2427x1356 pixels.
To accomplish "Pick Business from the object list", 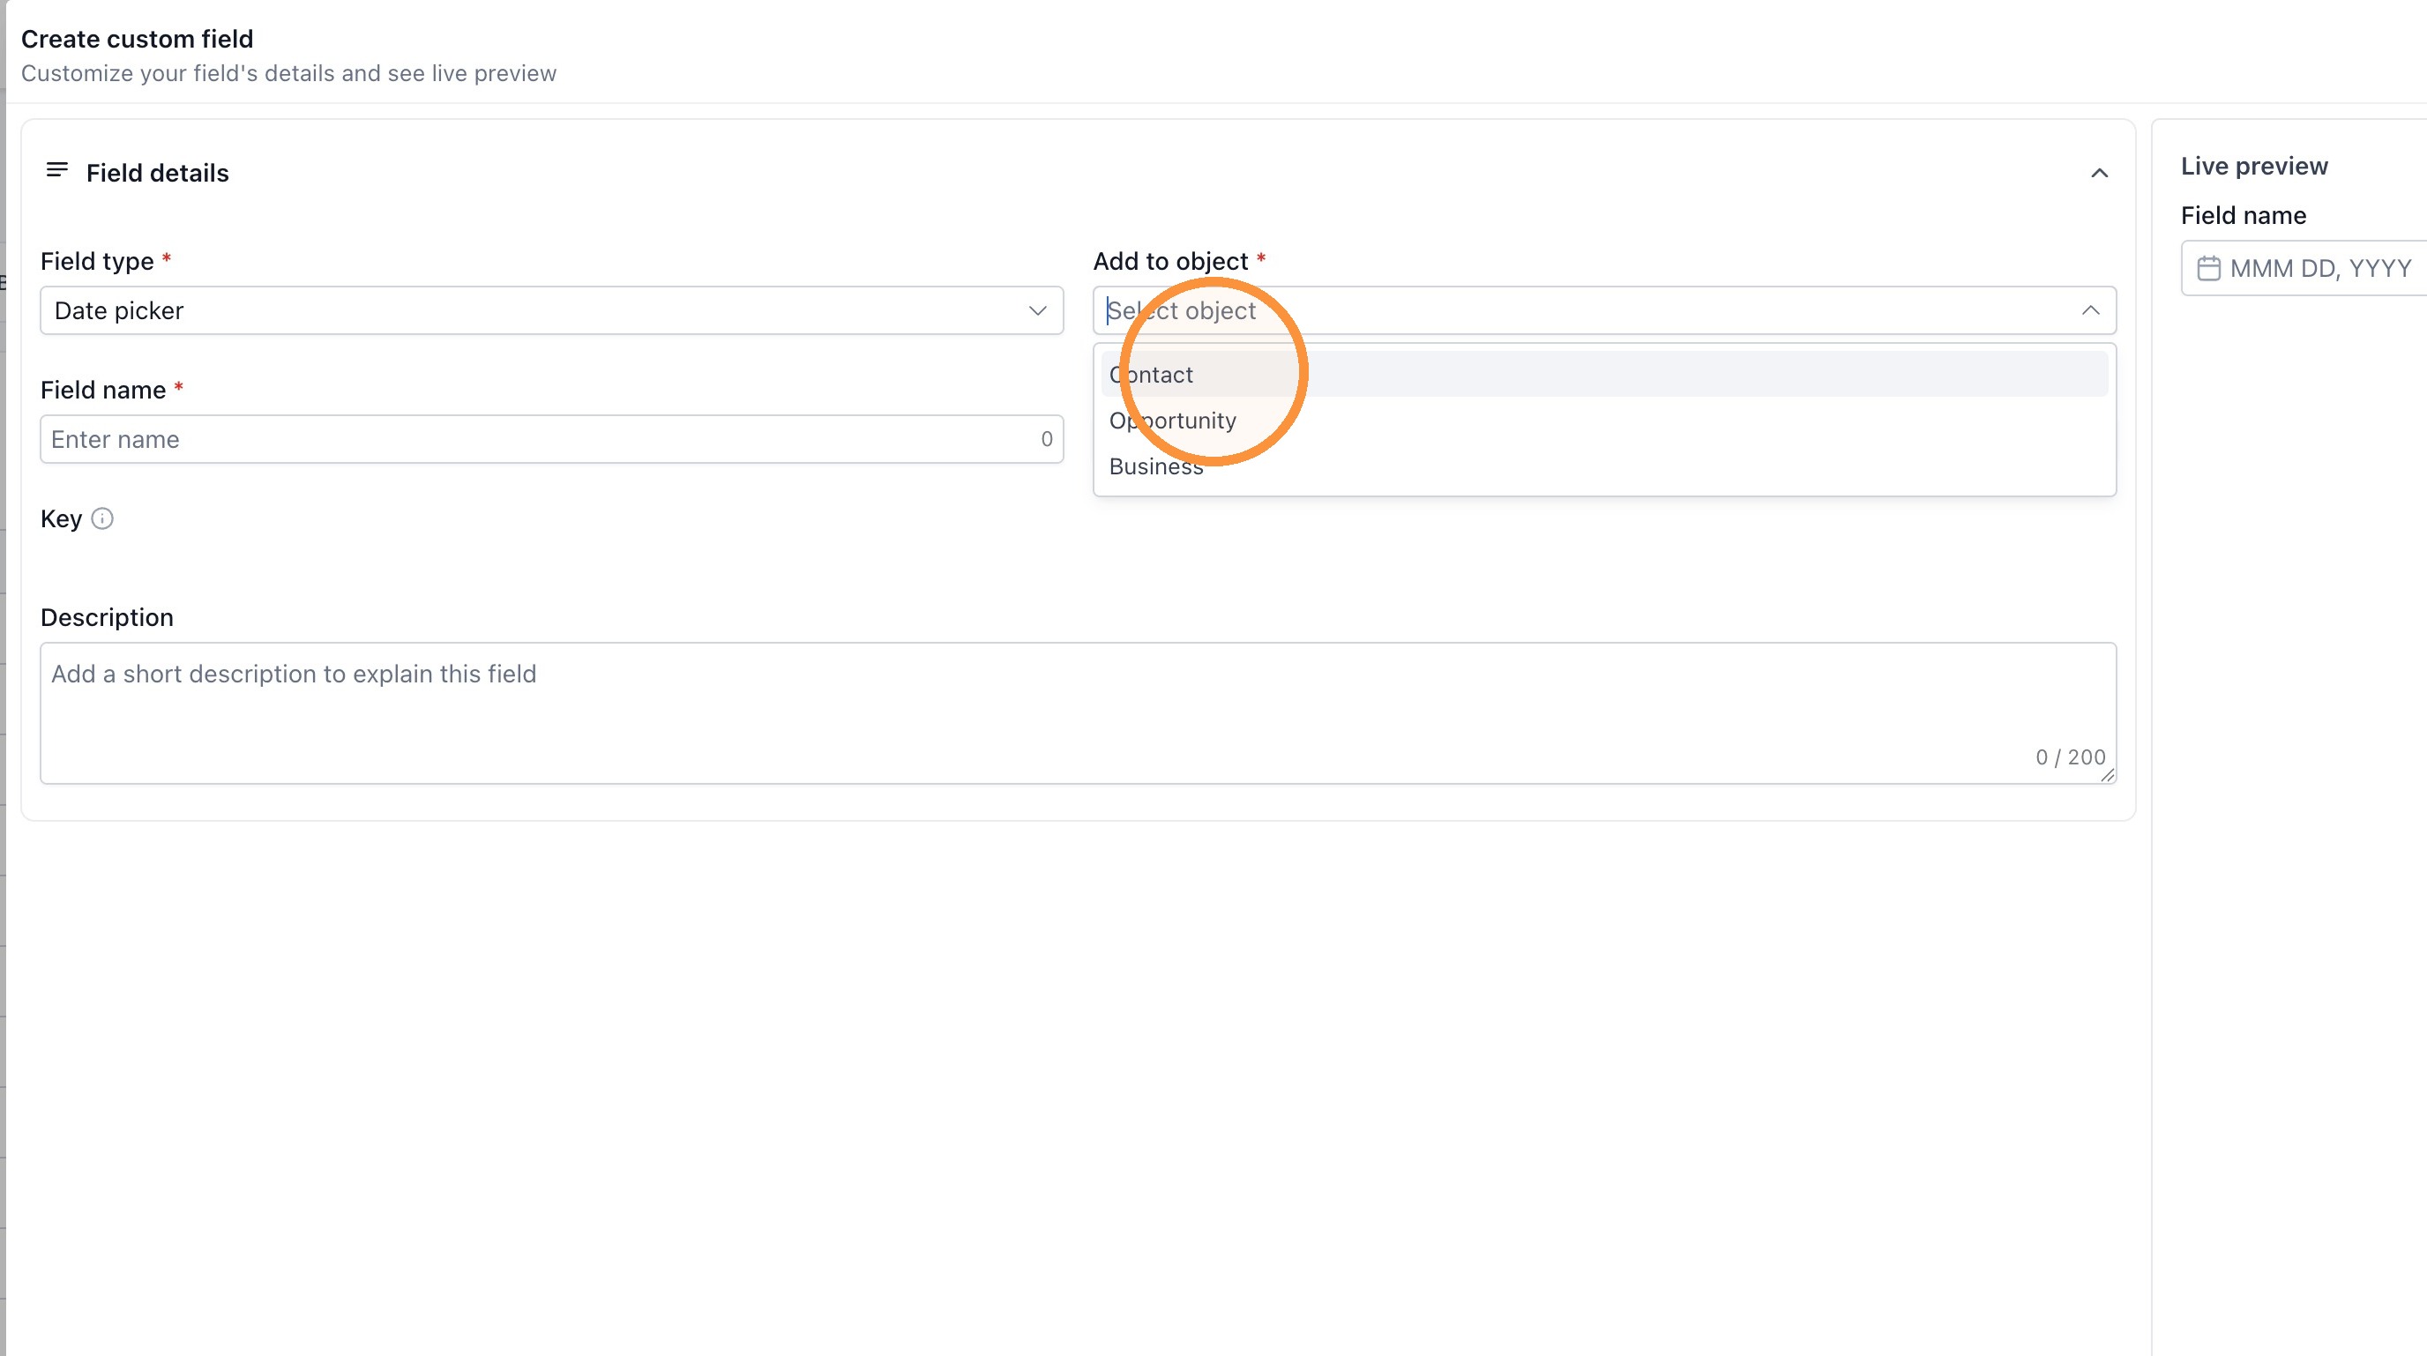I will [1603, 467].
